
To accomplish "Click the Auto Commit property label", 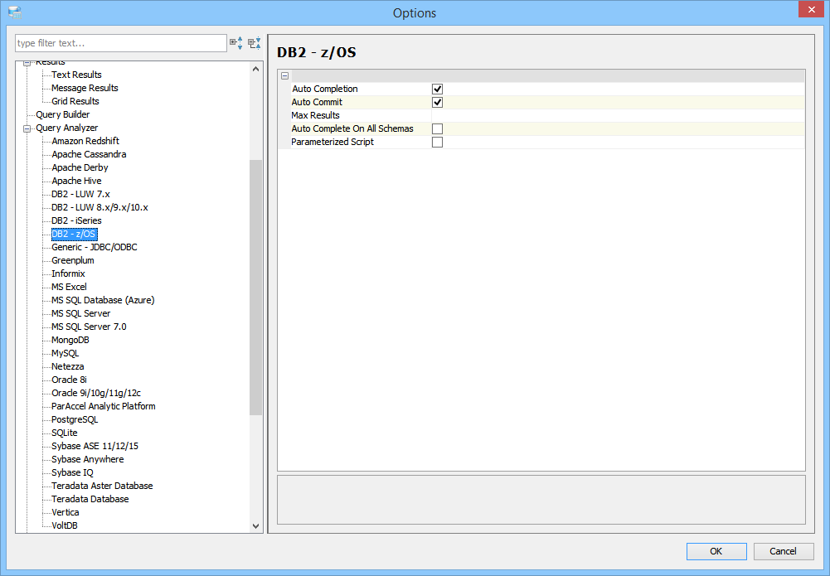I will pos(317,102).
